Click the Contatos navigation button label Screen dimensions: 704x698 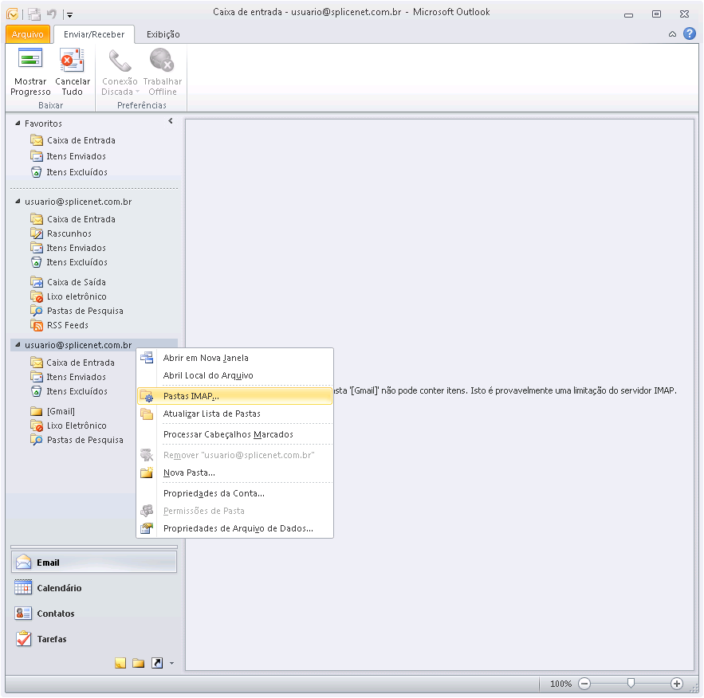(56, 614)
